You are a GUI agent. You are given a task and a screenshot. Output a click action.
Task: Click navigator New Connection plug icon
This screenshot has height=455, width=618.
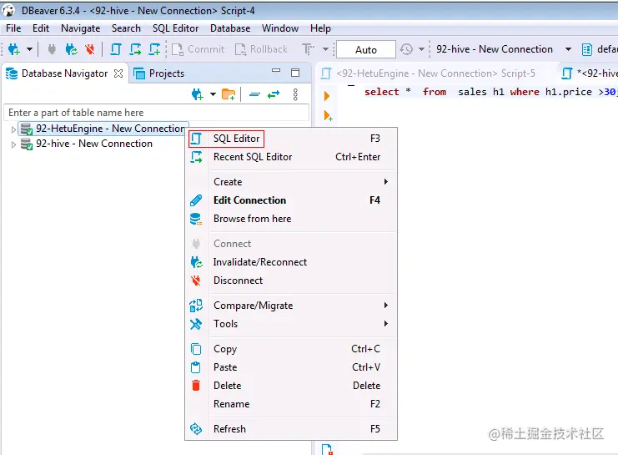(x=198, y=94)
